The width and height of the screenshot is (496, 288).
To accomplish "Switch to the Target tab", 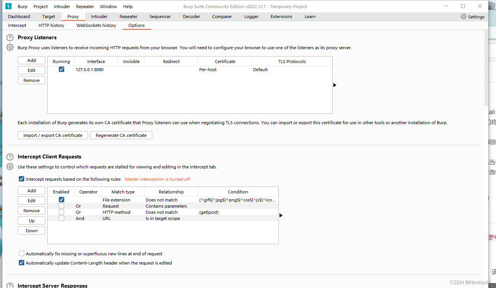I will tap(49, 17).
